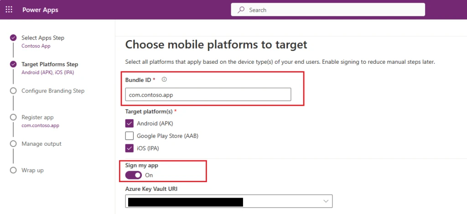Turn off the Sign my app toggle
Image resolution: width=467 pixels, height=214 pixels.
(x=134, y=175)
